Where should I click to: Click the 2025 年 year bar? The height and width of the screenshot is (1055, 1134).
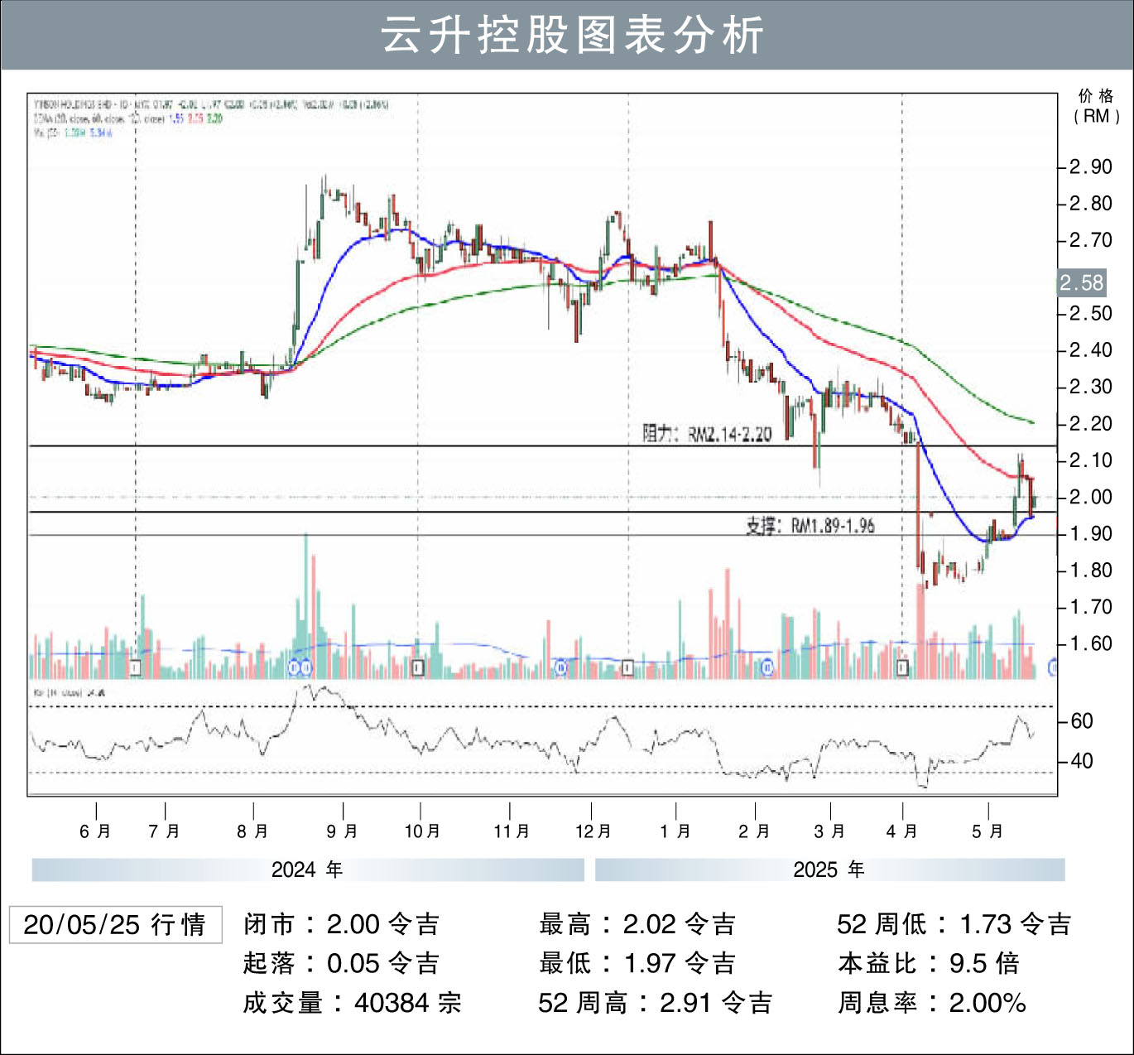[x=829, y=870]
